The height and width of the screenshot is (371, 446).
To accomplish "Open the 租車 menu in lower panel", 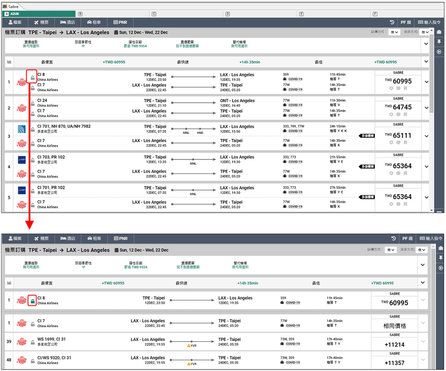I will [x=95, y=238].
